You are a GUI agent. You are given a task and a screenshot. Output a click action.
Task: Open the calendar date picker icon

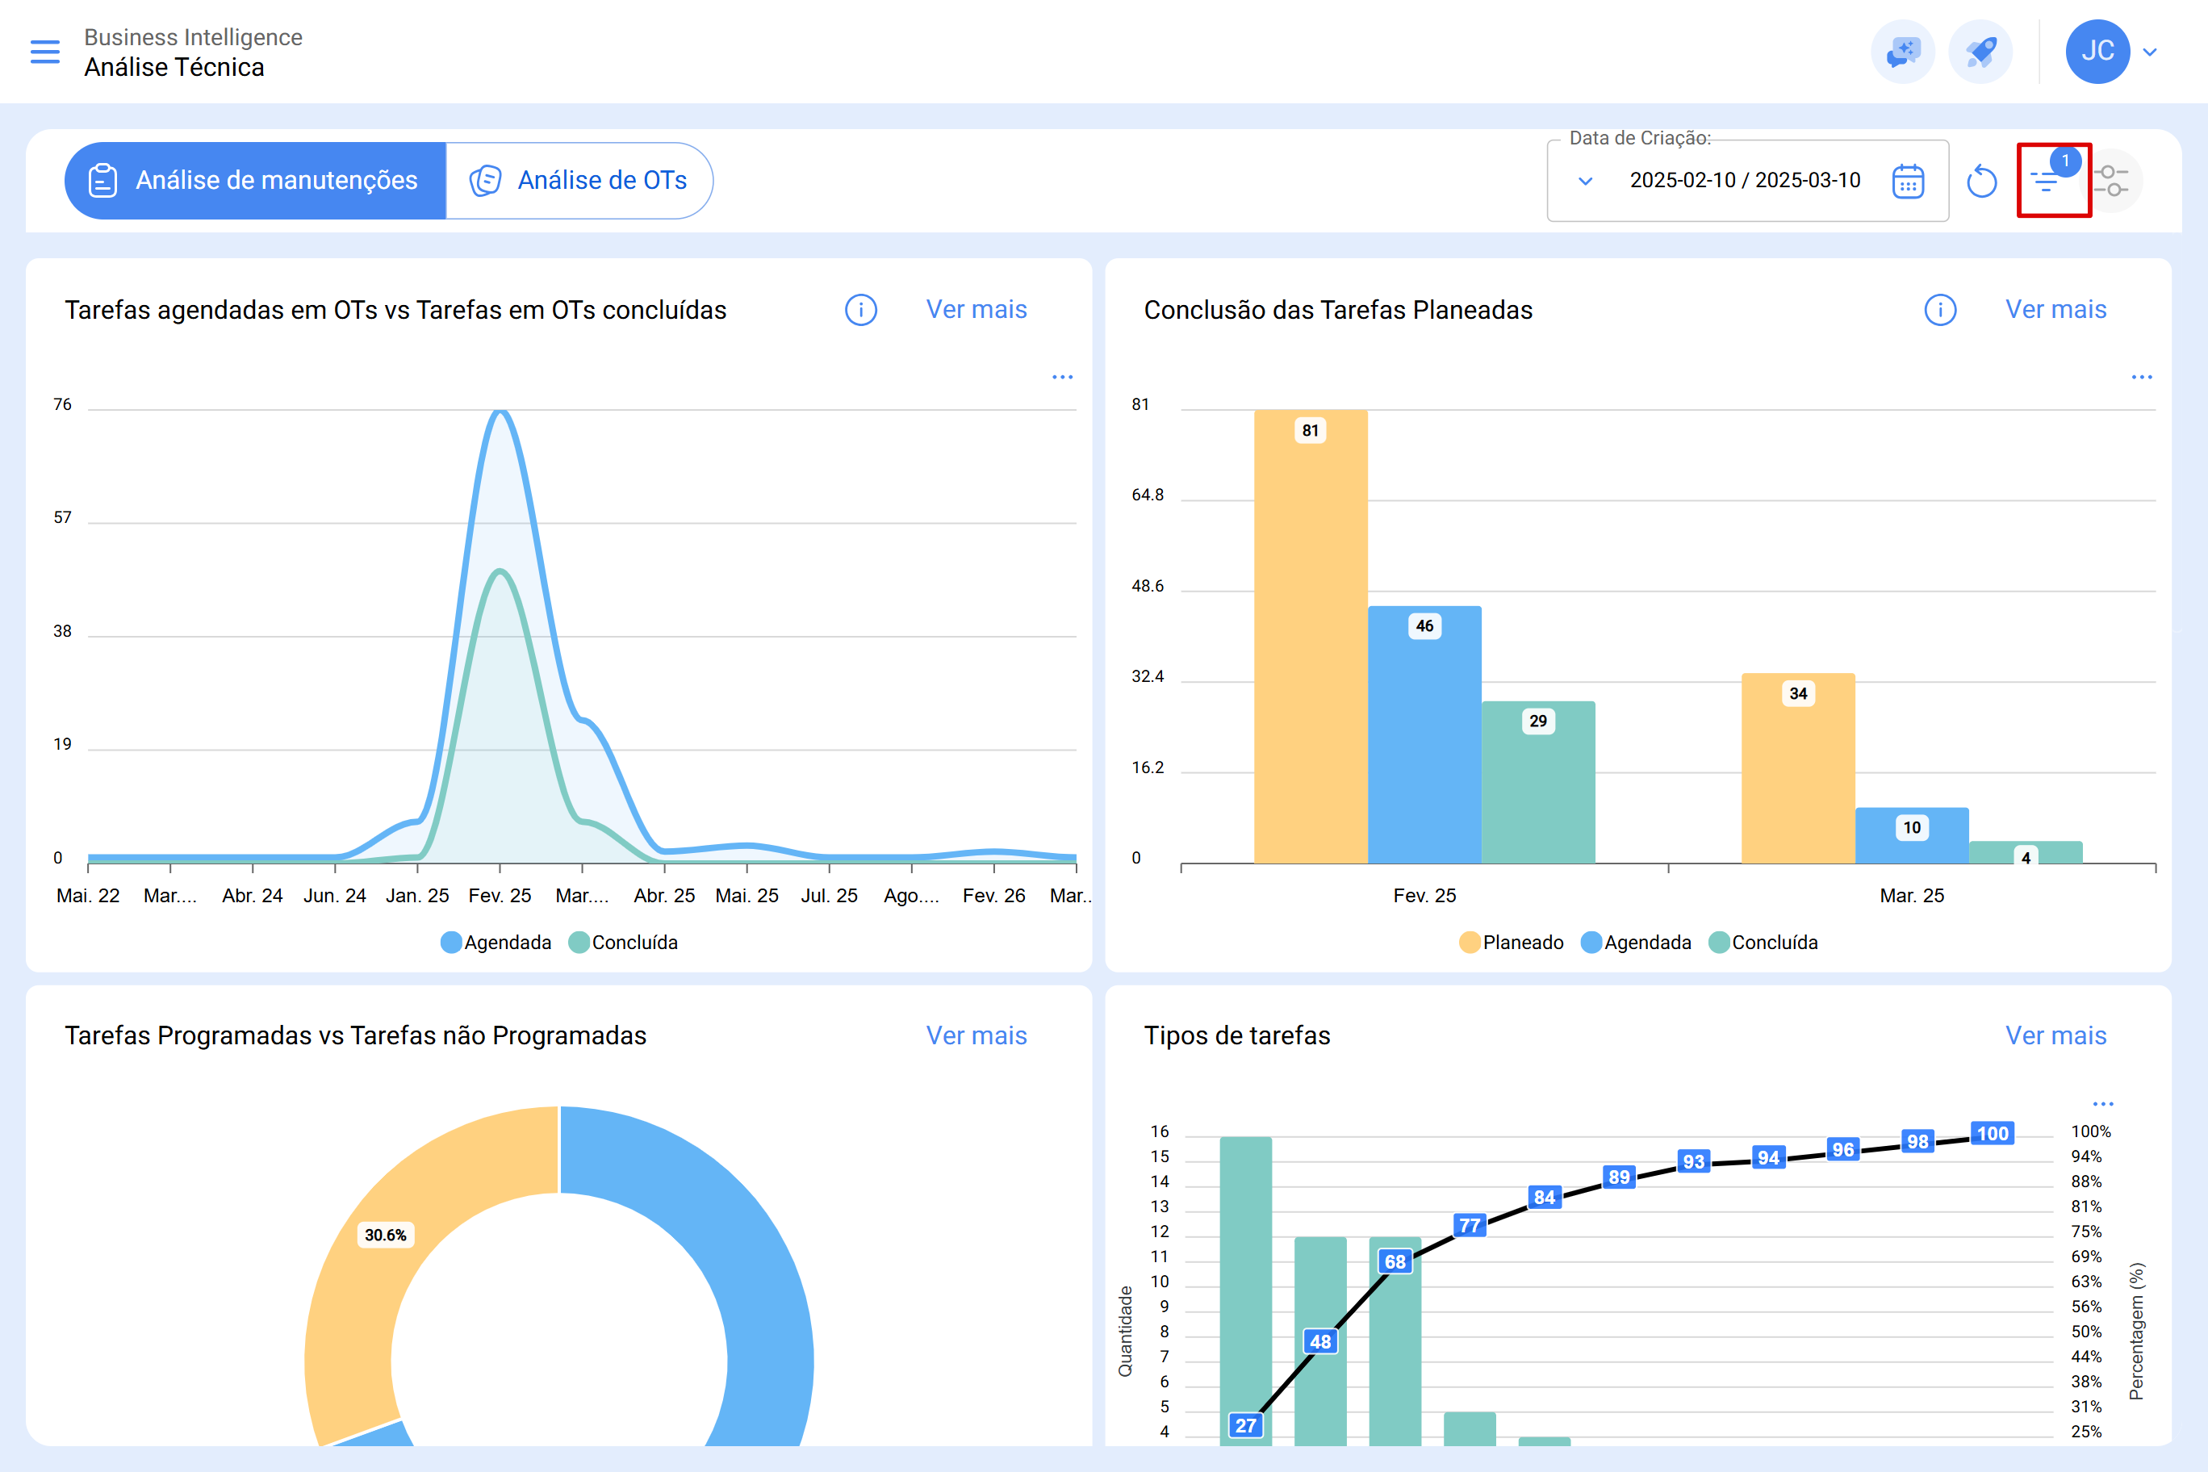click(x=1908, y=182)
